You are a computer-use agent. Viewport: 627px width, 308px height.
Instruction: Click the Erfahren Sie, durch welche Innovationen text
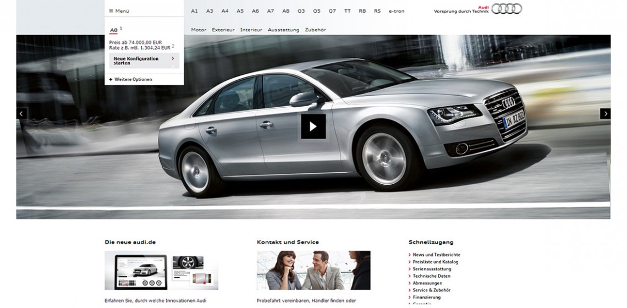tap(156, 300)
